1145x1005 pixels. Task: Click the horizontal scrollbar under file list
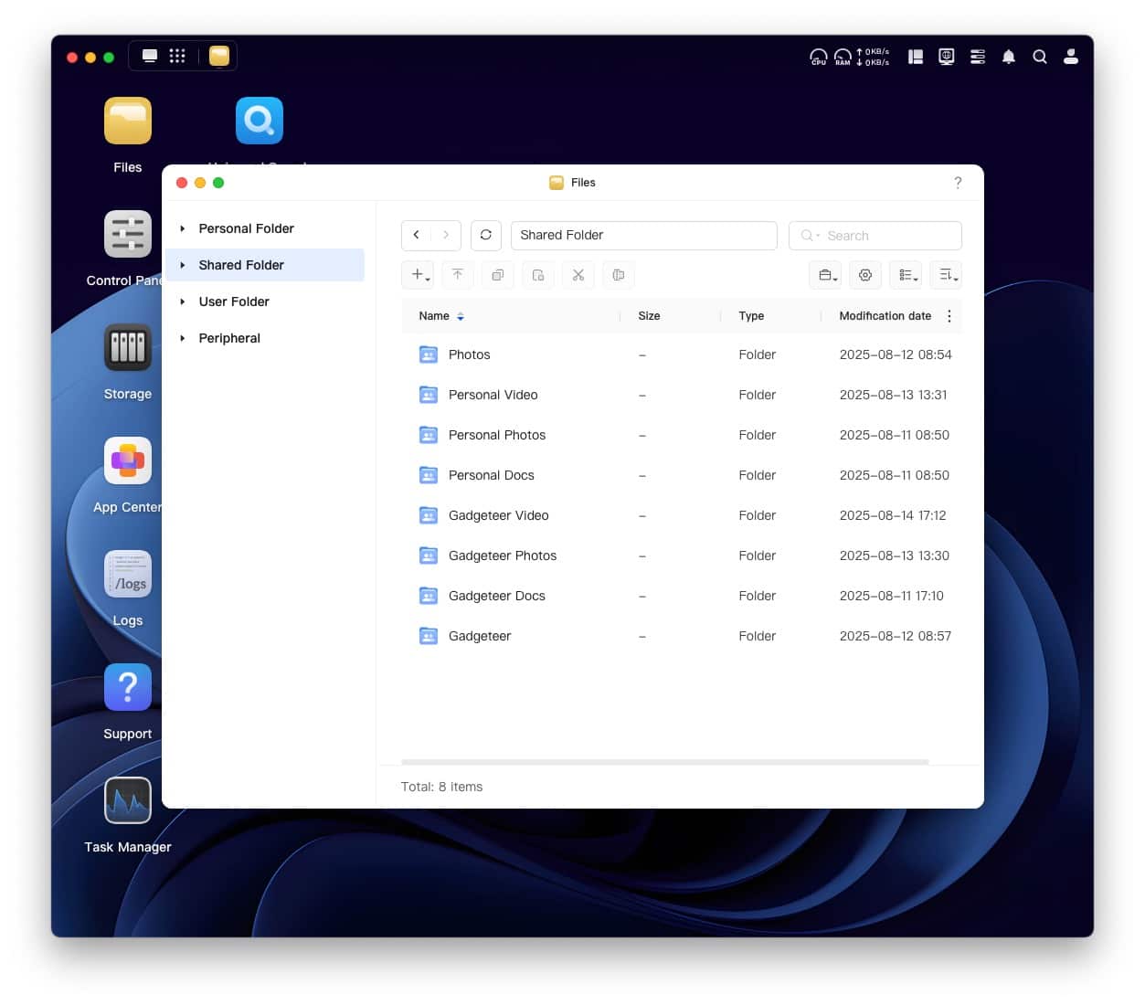tap(665, 761)
